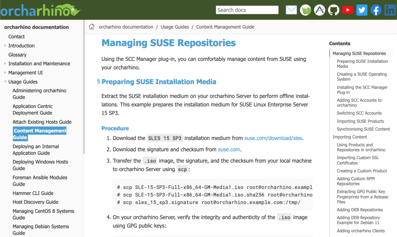
Task: Follow the suse.com/download/sles link
Action: click(x=273, y=138)
